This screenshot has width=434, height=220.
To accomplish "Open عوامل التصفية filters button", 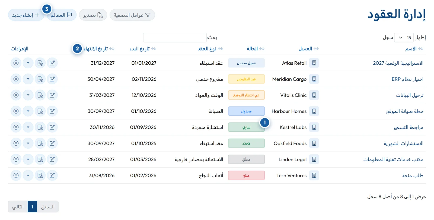I will [x=132, y=15].
